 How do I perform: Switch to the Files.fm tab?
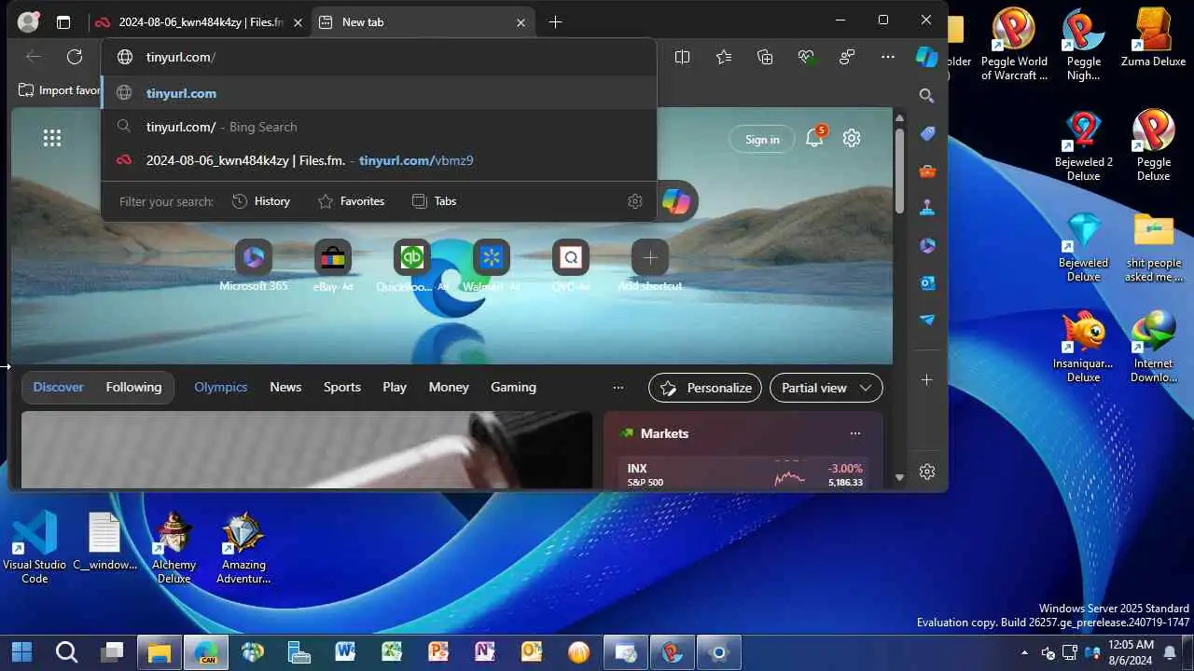click(x=200, y=22)
